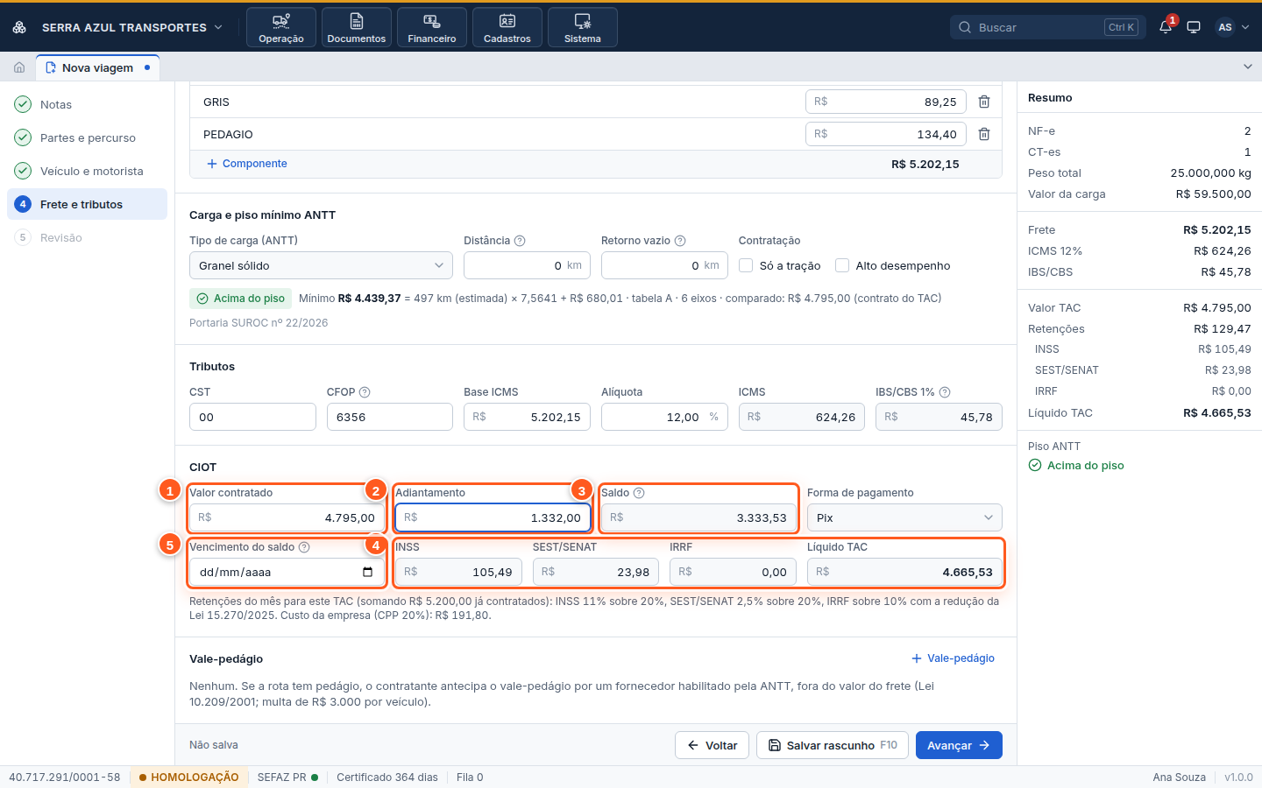1262x788 pixels.
Task: Go to Partes e percurso step
Action: point(87,137)
